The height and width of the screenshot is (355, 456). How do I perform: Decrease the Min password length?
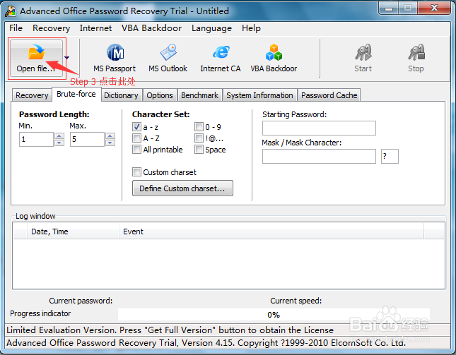click(59, 143)
